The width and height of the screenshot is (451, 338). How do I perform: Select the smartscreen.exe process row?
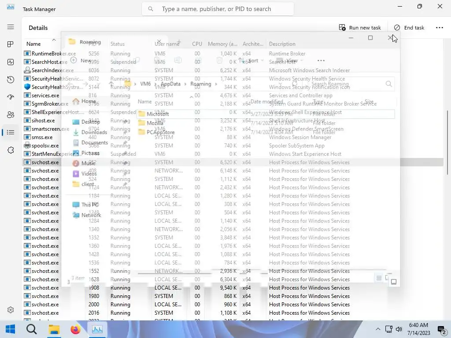click(233, 129)
